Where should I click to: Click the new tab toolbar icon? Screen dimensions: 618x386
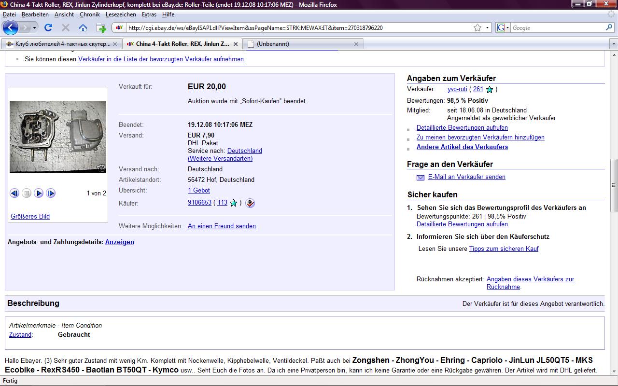[x=101, y=28]
